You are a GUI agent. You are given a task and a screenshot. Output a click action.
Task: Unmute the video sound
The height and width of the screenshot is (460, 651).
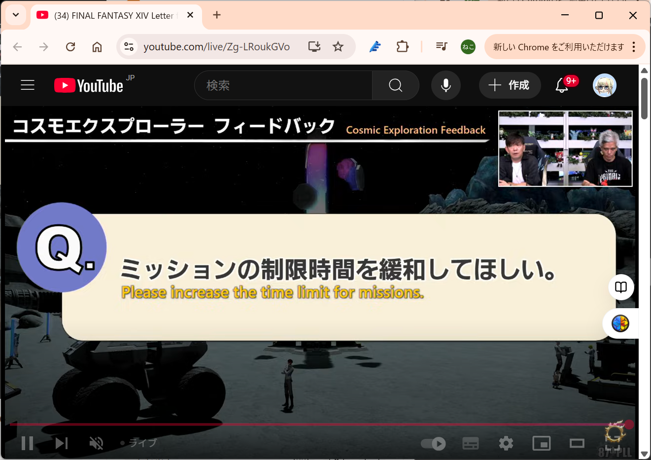[97, 443]
